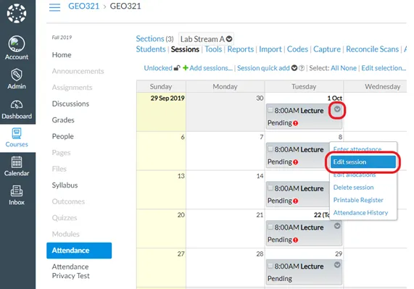The width and height of the screenshot is (414, 289).
Task: Choose Delete session from context menu
Action: [353, 188]
